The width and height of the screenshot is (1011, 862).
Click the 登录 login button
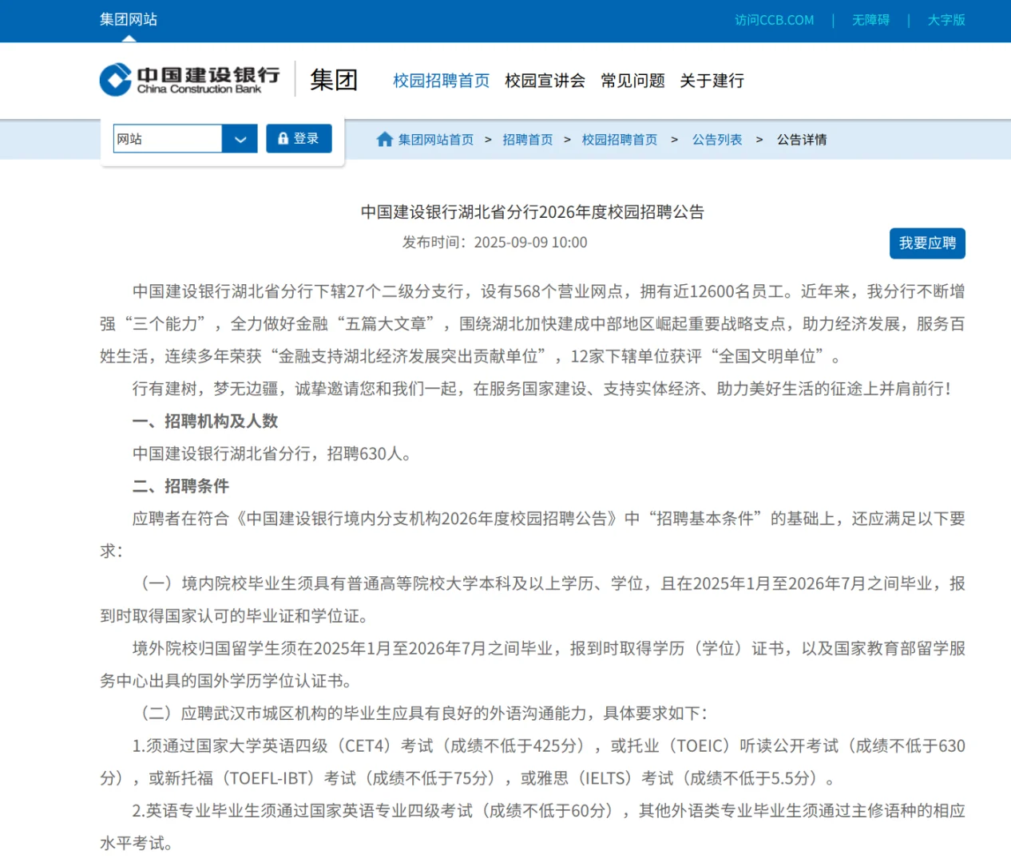click(x=299, y=139)
